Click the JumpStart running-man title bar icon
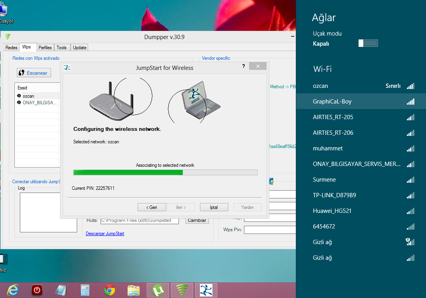 pyautogui.click(x=67, y=68)
